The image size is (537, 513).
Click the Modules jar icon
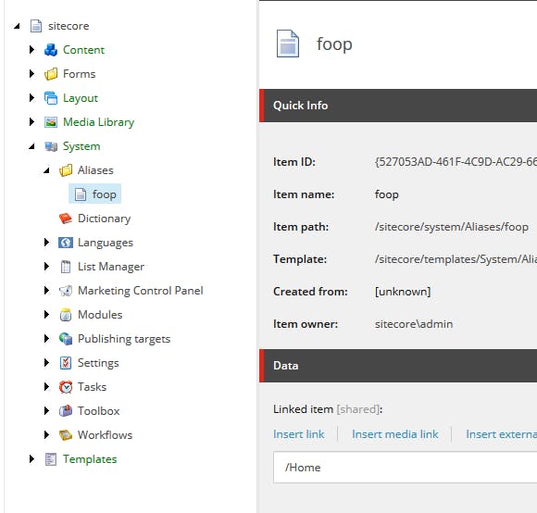[x=66, y=315]
